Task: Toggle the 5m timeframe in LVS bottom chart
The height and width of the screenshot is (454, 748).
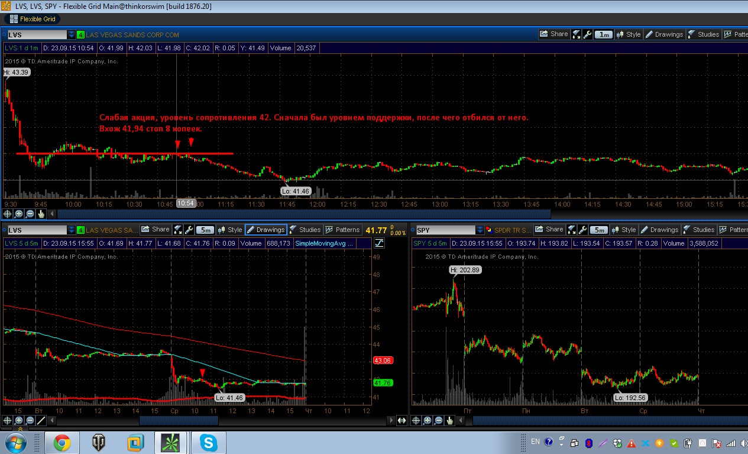Action: (x=205, y=230)
